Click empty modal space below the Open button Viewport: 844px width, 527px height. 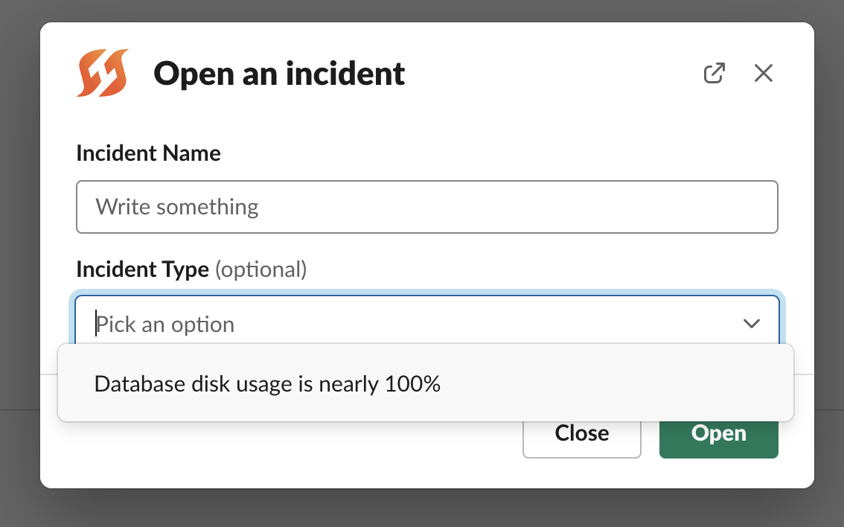(x=718, y=473)
